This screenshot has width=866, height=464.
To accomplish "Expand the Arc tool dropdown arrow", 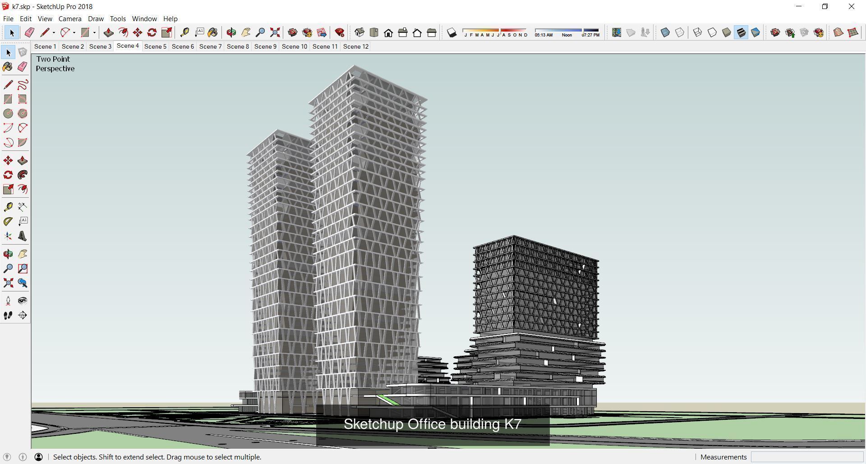I will 74,32.
